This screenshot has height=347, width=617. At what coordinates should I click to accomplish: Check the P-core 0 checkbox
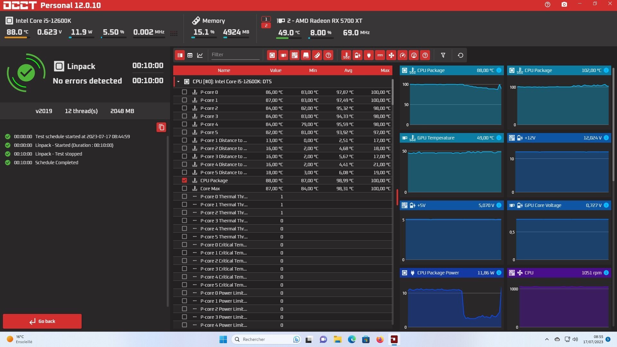pyautogui.click(x=184, y=92)
